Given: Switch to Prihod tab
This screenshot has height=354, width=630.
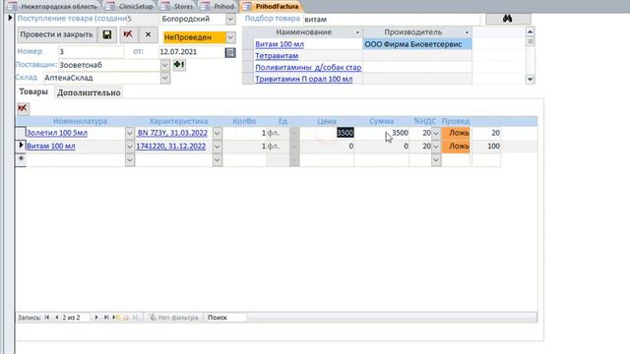Looking at the screenshot, I should [x=219, y=7].
